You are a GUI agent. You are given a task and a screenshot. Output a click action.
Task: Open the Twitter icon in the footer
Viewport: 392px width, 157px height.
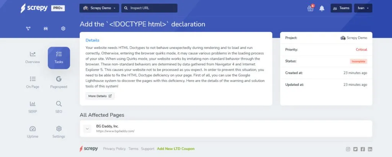pos(355,149)
